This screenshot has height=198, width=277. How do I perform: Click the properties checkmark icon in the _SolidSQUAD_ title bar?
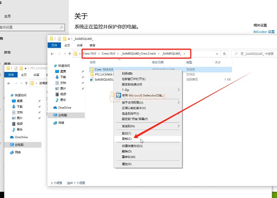pos(59,39)
